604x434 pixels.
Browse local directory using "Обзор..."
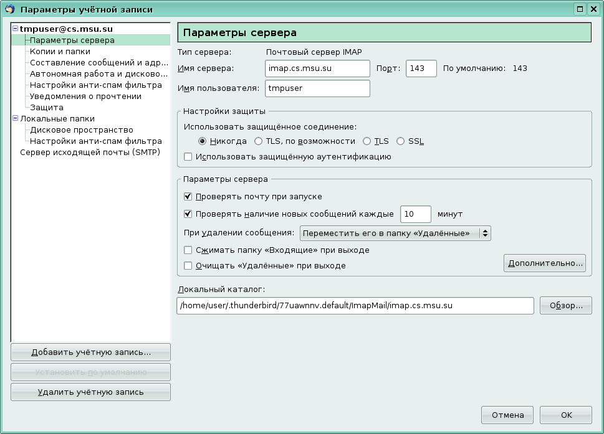tap(565, 305)
